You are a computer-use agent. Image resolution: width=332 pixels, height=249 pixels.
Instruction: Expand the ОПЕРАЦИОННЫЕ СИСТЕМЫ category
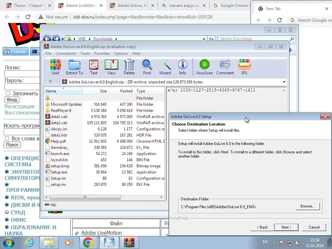7,158
